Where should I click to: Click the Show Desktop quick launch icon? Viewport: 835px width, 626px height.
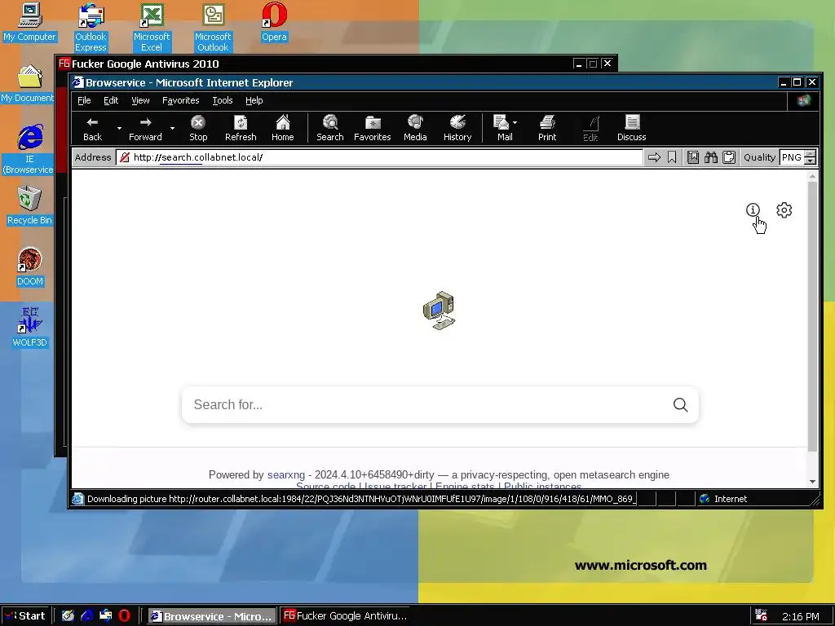point(68,616)
